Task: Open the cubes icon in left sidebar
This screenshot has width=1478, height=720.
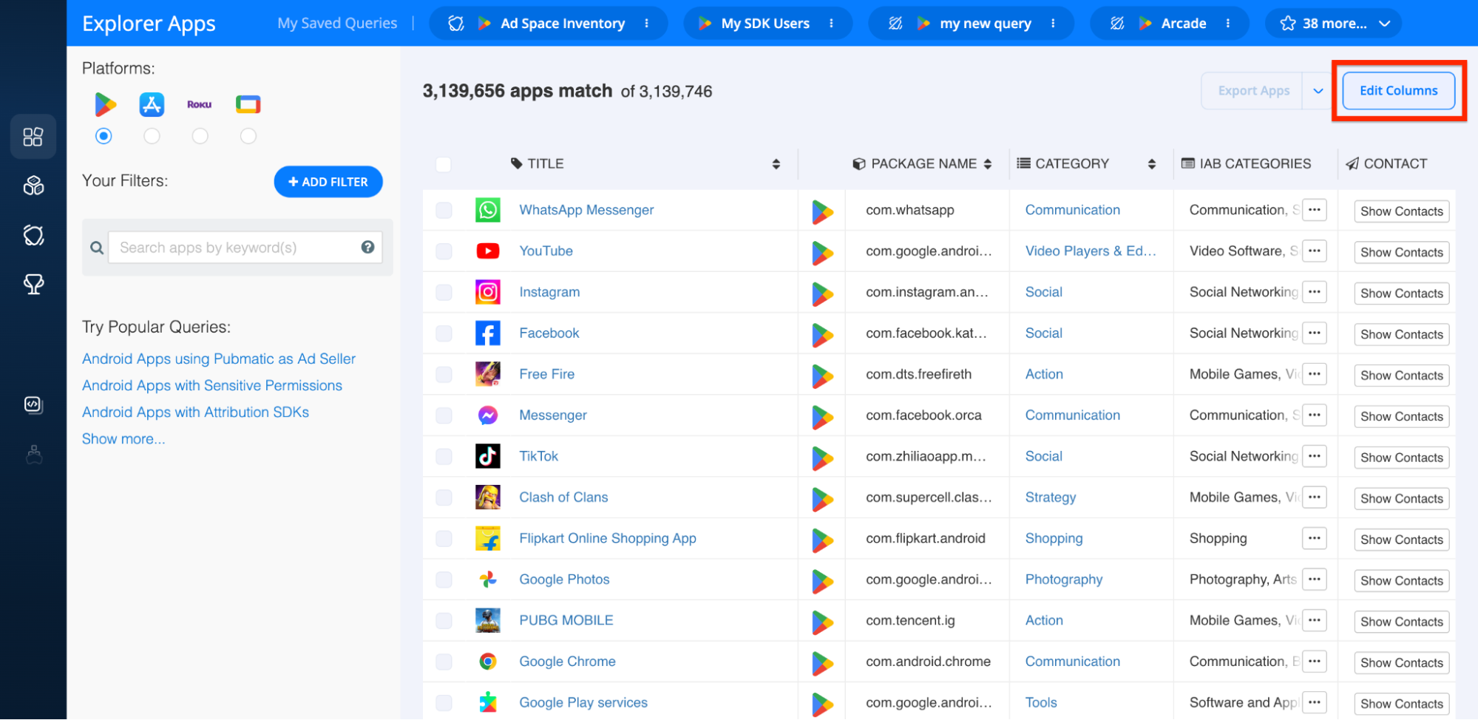Action: tap(33, 186)
